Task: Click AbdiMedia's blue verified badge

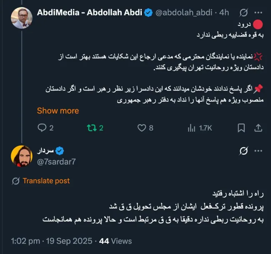Action: (x=148, y=13)
